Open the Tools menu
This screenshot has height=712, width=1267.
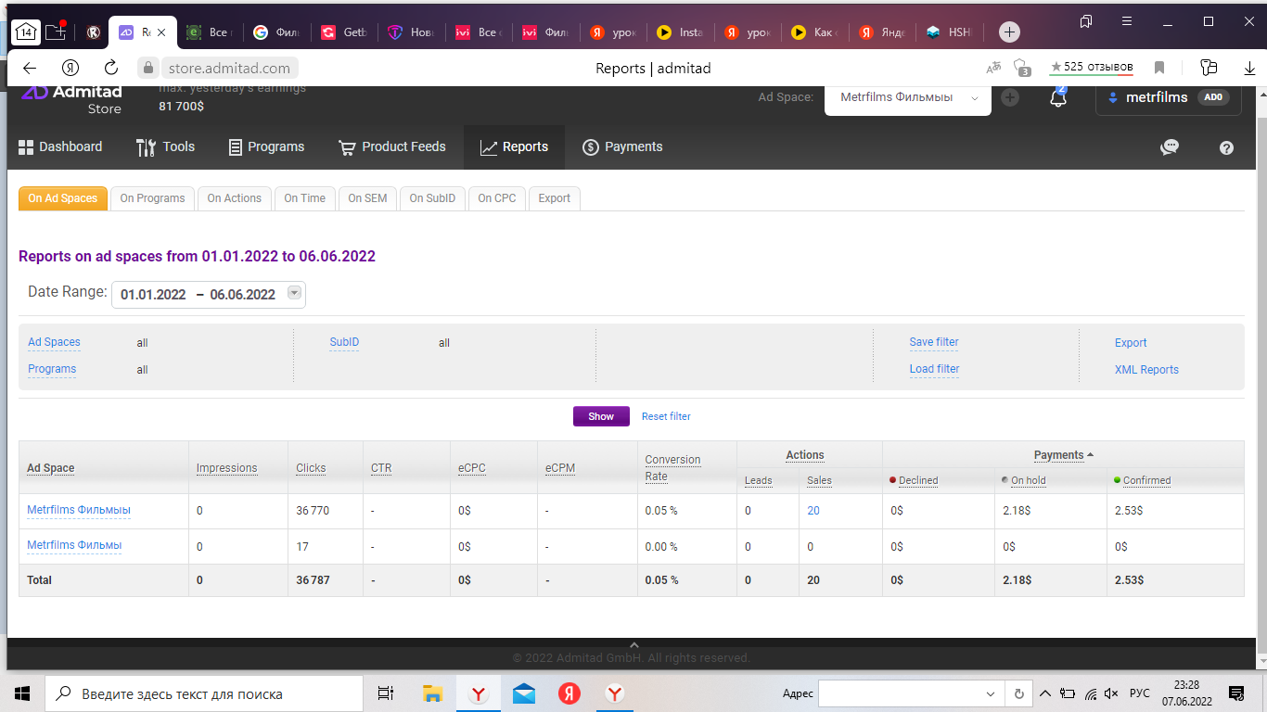pyautogui.click(x=165, y=146)
